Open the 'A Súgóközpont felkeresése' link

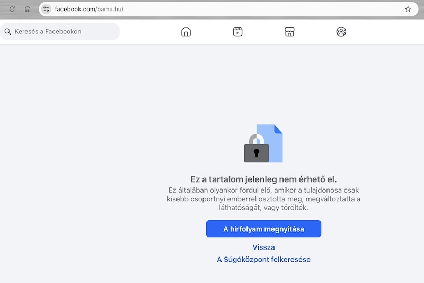tap(263, 260)
